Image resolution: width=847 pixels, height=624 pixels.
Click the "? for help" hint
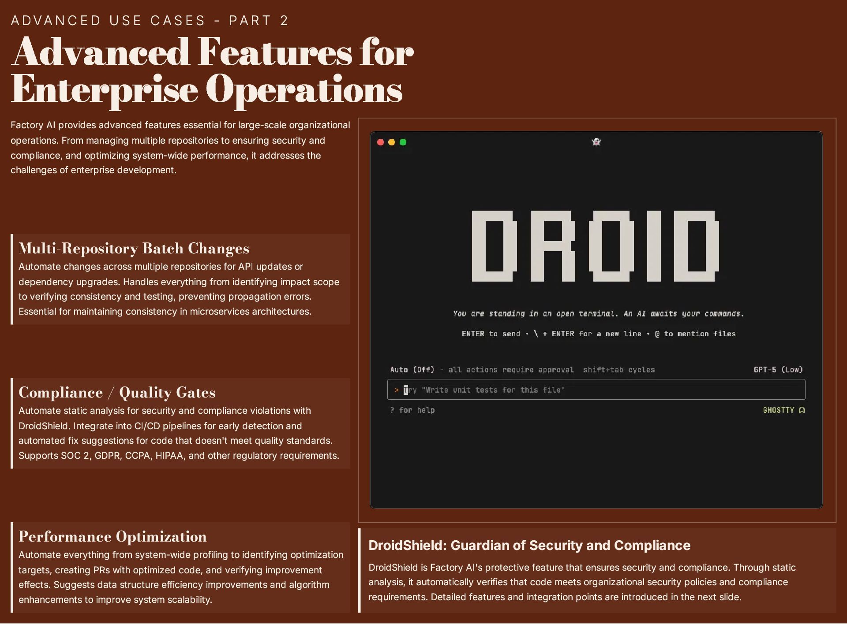(412, 410)
